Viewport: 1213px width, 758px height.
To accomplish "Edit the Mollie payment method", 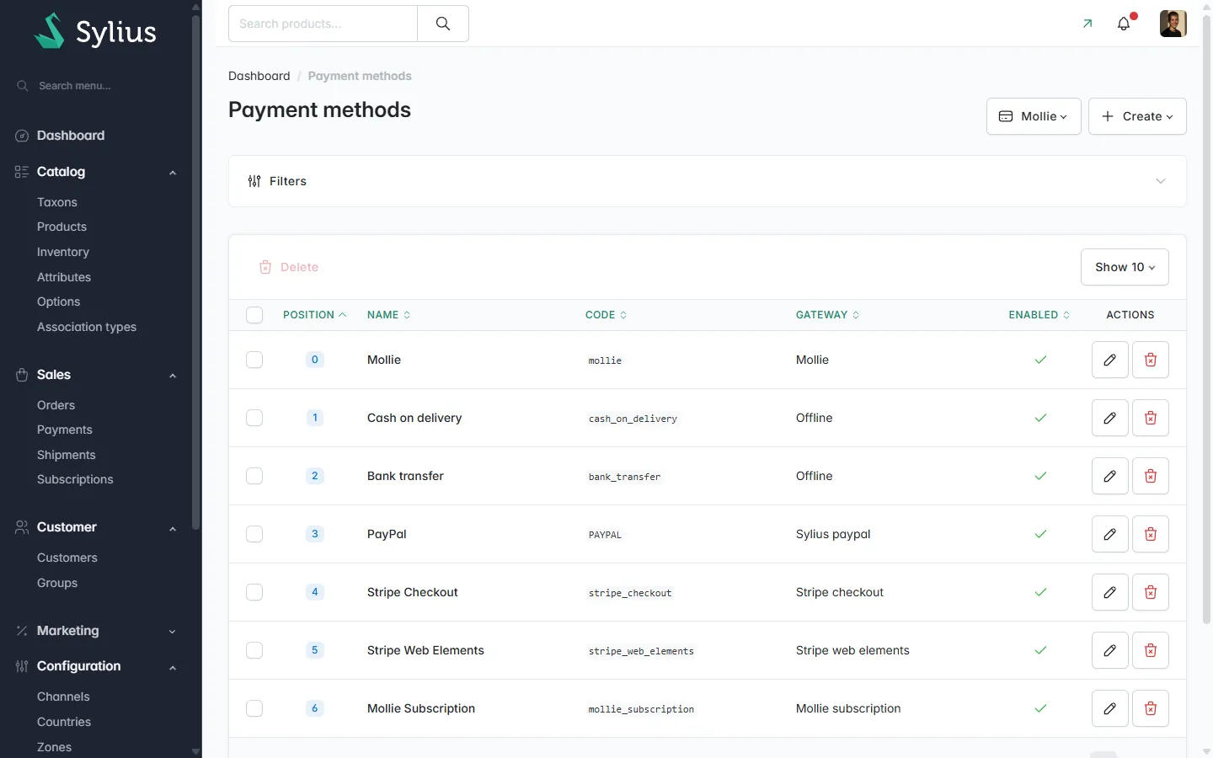I will (x=1110, y=360).
